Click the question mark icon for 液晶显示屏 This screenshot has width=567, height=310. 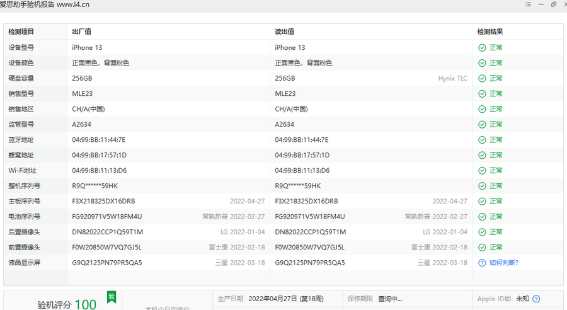[x=482, y=263]
